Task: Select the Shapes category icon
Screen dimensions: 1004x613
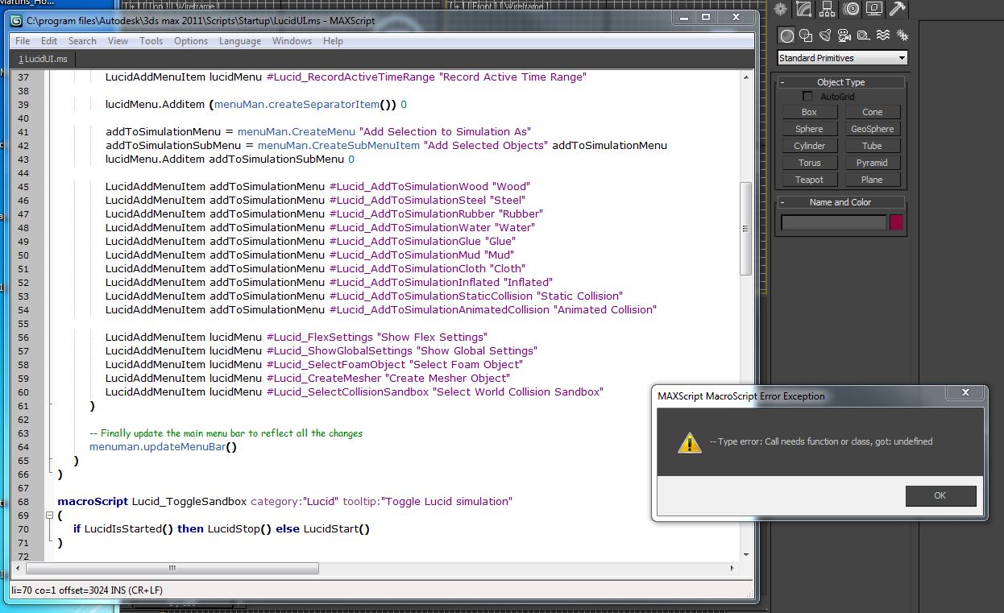Action: 805,35
